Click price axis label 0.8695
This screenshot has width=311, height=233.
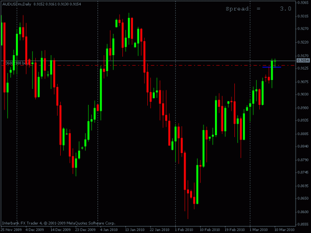click(x=303, y=186)
